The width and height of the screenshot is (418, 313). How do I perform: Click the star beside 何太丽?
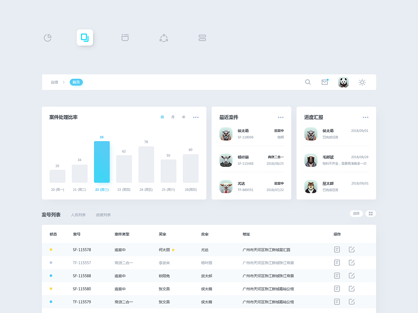(173, 250)
